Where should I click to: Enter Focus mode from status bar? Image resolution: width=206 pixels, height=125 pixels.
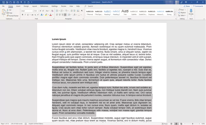164,124
